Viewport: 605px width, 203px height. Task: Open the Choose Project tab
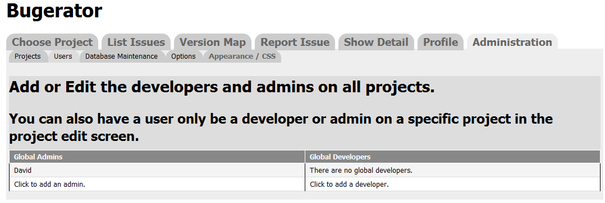pos(52,42)
